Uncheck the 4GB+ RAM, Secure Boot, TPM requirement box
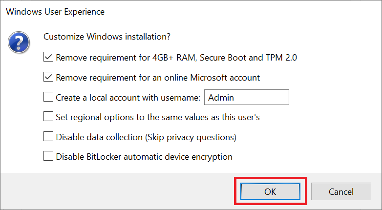 pos(48,57)
